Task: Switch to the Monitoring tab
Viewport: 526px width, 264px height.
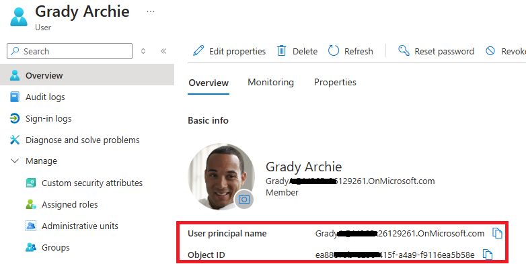Action: (x=270, y=82)
